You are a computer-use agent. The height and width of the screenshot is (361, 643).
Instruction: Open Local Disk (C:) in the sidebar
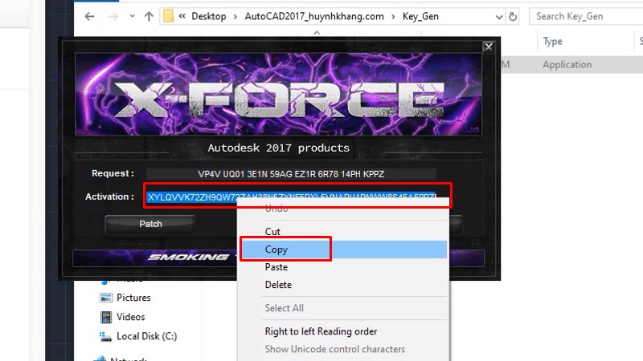[146, 336]
